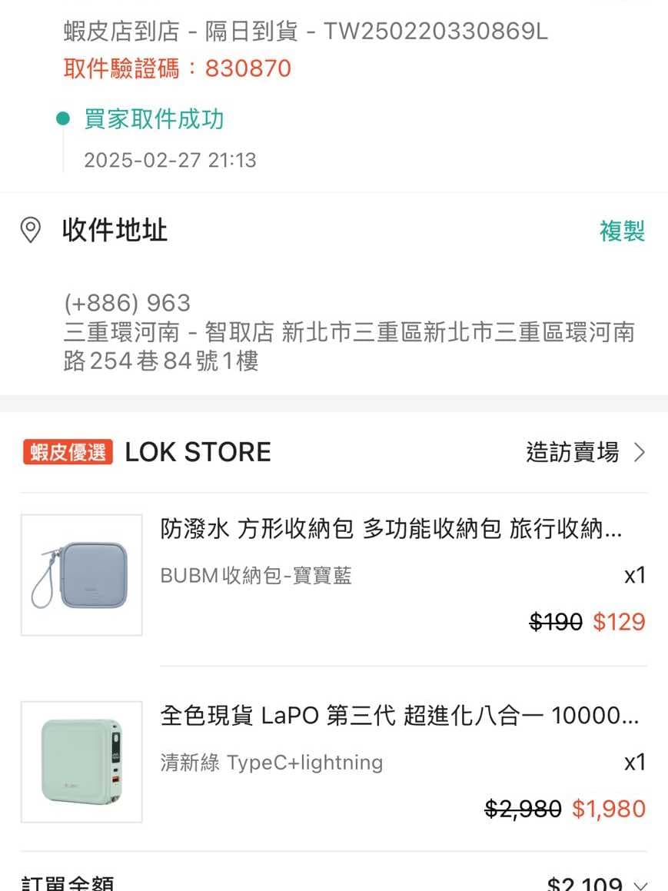
Task: Tap the $129 discounted price
Action: tap(619, 622)
